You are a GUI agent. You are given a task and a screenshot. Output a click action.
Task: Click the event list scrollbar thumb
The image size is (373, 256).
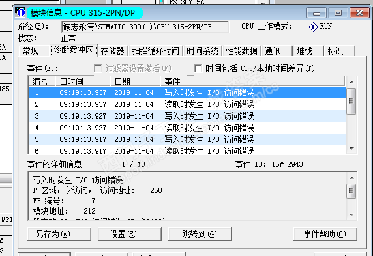coord(351,101)
